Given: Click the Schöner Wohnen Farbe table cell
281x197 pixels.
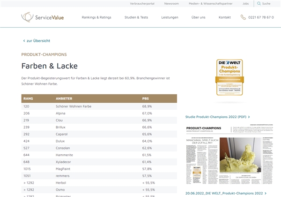Looking at the screenshot, I should [74, 106].
